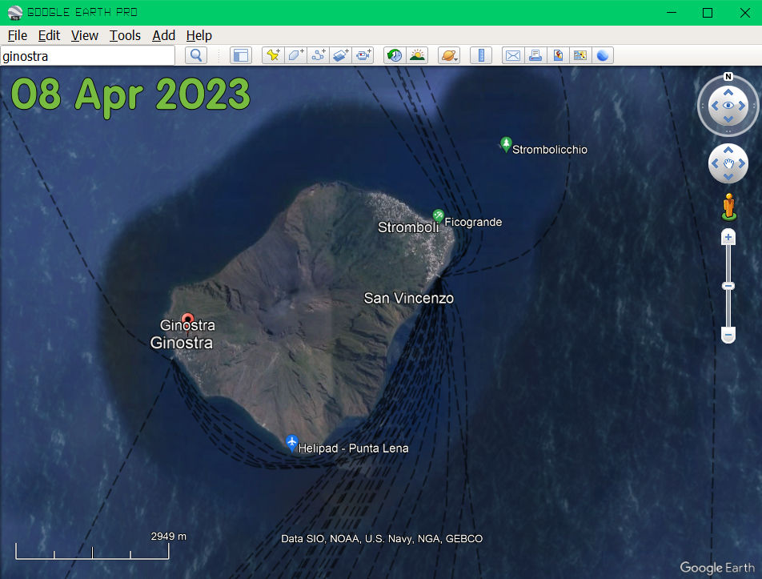
Task: Expand the View menu
Action: [x=84, y=35]
